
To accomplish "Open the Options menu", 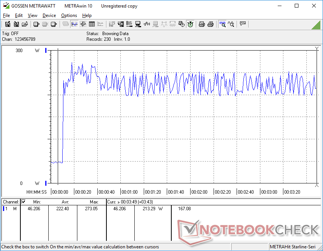I will pyautogui.click(x=69, y=15).
